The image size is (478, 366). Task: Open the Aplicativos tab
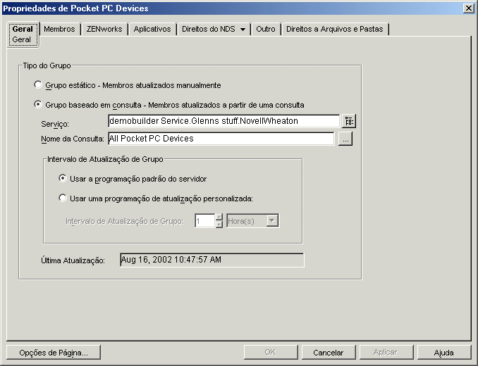(x=152, y=29)
